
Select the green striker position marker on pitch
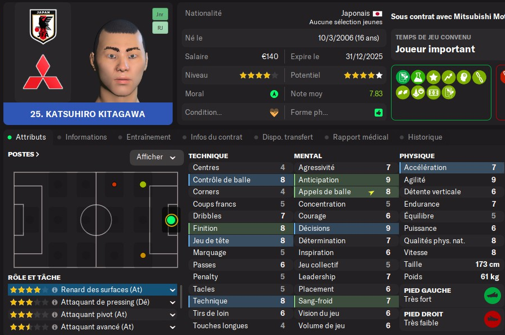click(x=172, y=220)
